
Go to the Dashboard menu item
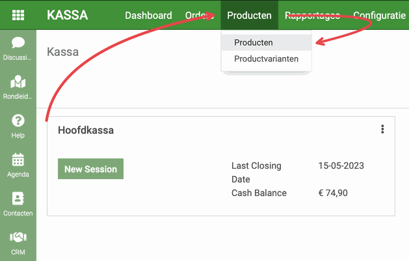tap(148, 16)
